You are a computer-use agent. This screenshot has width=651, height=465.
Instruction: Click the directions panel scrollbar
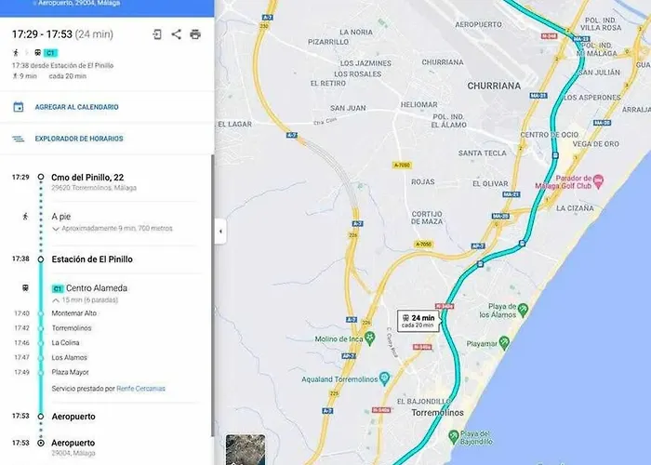pyautogui.click(x=213, y=295)
